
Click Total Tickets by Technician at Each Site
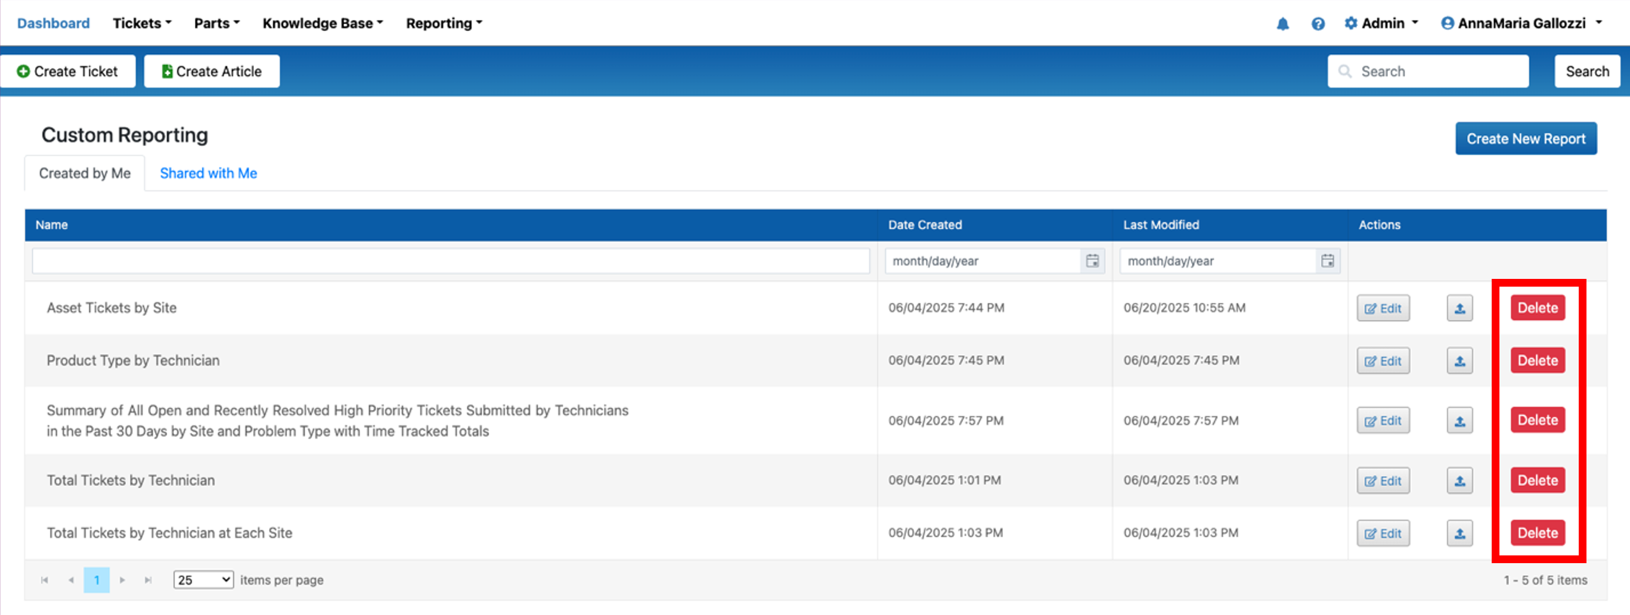point(169,533)
